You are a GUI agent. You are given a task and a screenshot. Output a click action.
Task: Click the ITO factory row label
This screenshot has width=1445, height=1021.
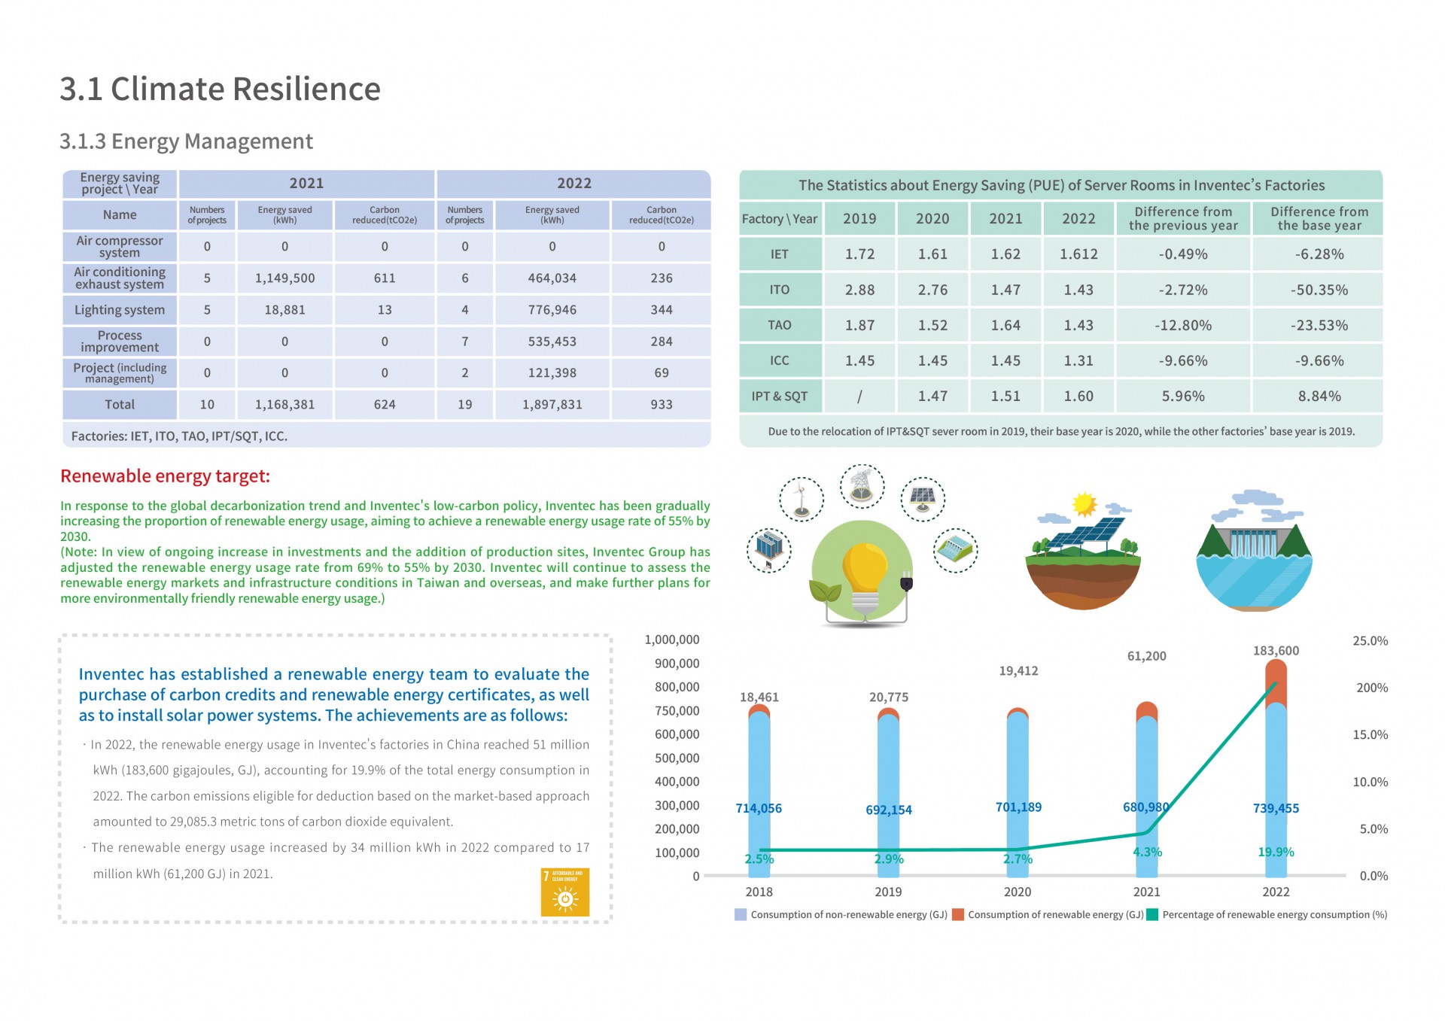(x=780, y=290)
